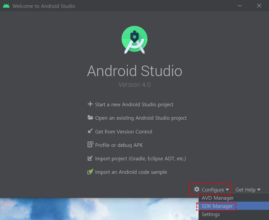Choose Get from Version Control
This screenshot has height=220, width=269.
coord(124,131)
